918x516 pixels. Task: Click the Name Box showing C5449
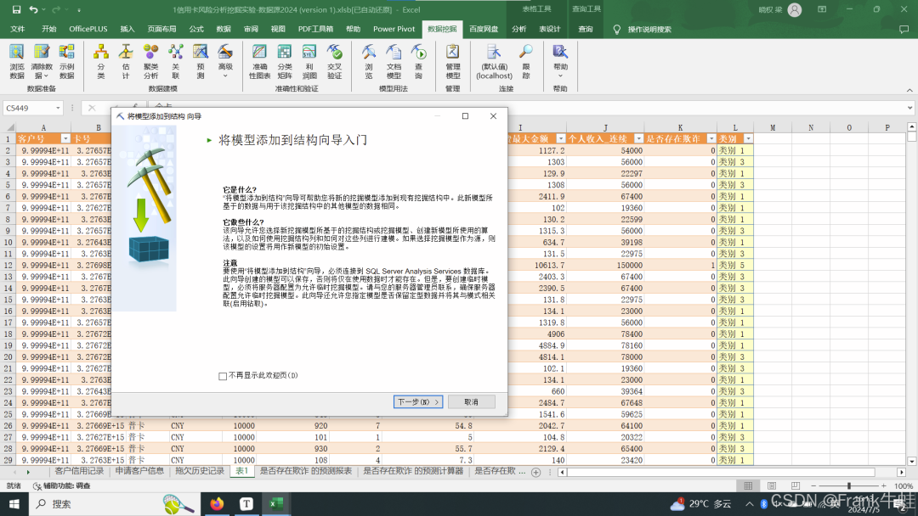coord(29,108)
